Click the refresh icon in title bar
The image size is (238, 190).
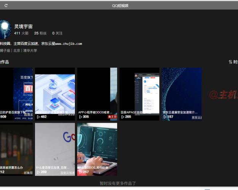coord(6,6)
